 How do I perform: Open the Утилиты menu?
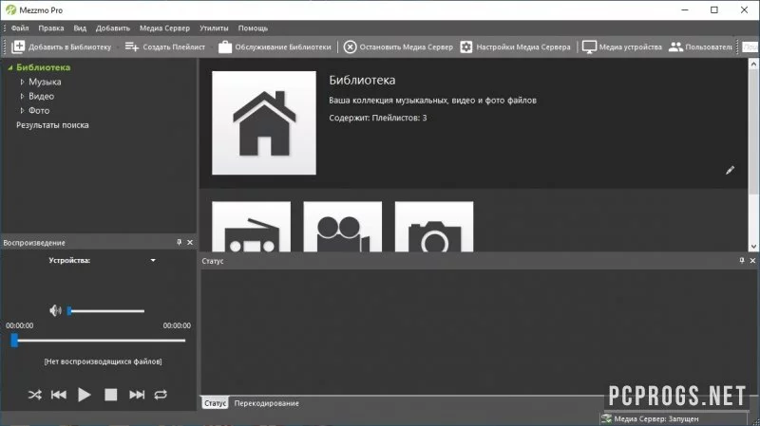tap(214, 28)
